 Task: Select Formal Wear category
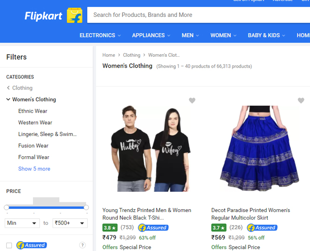[x=34, y=157]
